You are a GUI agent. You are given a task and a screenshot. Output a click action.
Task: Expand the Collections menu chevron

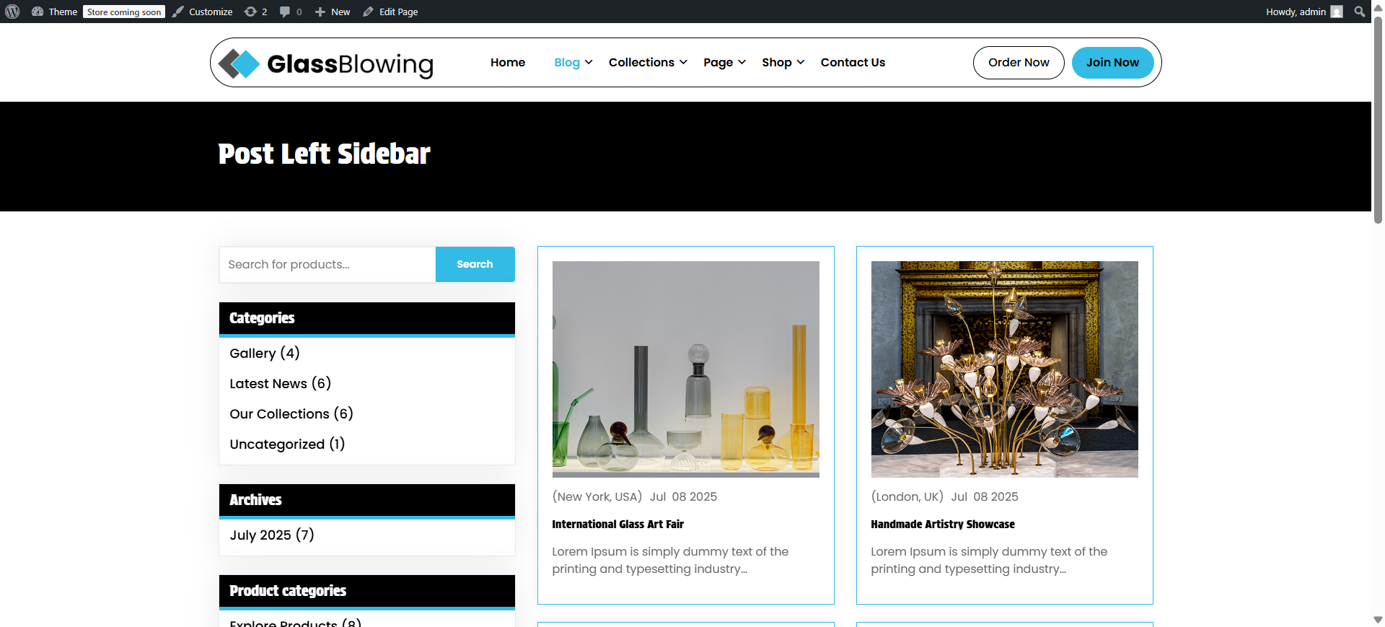(x=683, y=62)
